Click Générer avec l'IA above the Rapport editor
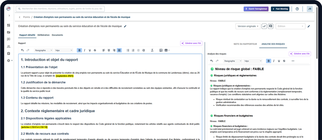 (x=191, y=43)
